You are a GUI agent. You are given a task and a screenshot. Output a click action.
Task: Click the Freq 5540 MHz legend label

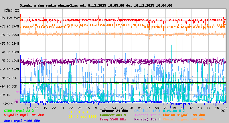coord(113,119)
